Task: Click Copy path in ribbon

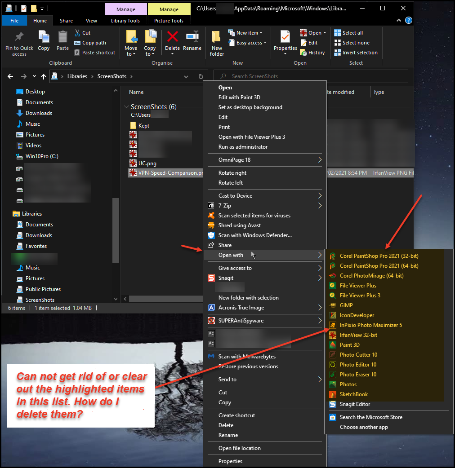Action: [90, 43]
